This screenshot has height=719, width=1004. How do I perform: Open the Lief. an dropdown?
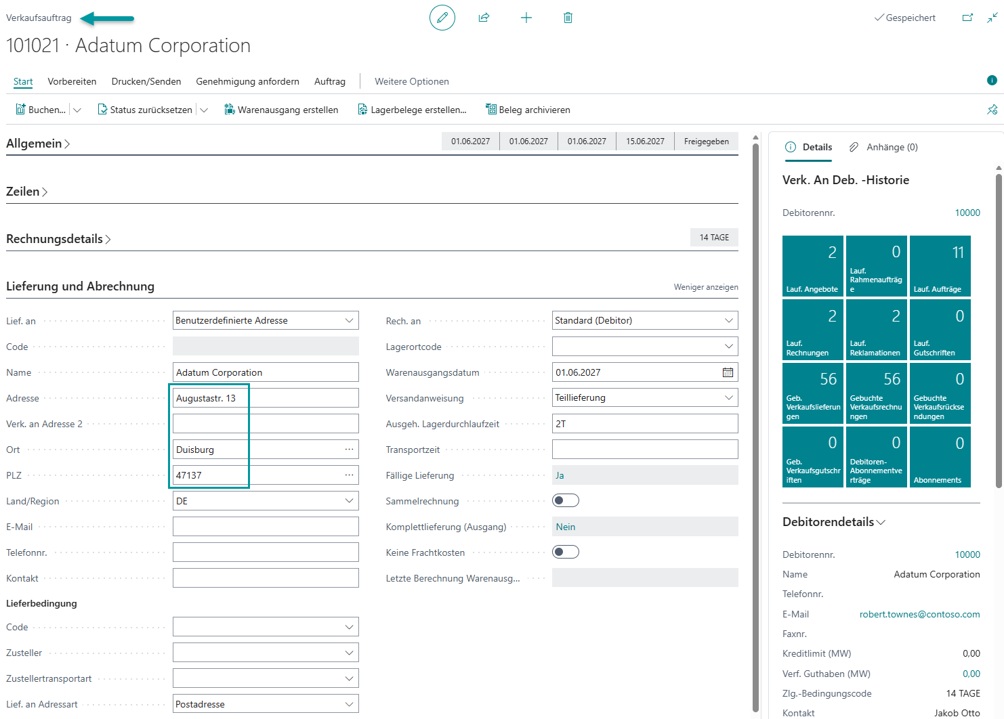tap(266, 320)
